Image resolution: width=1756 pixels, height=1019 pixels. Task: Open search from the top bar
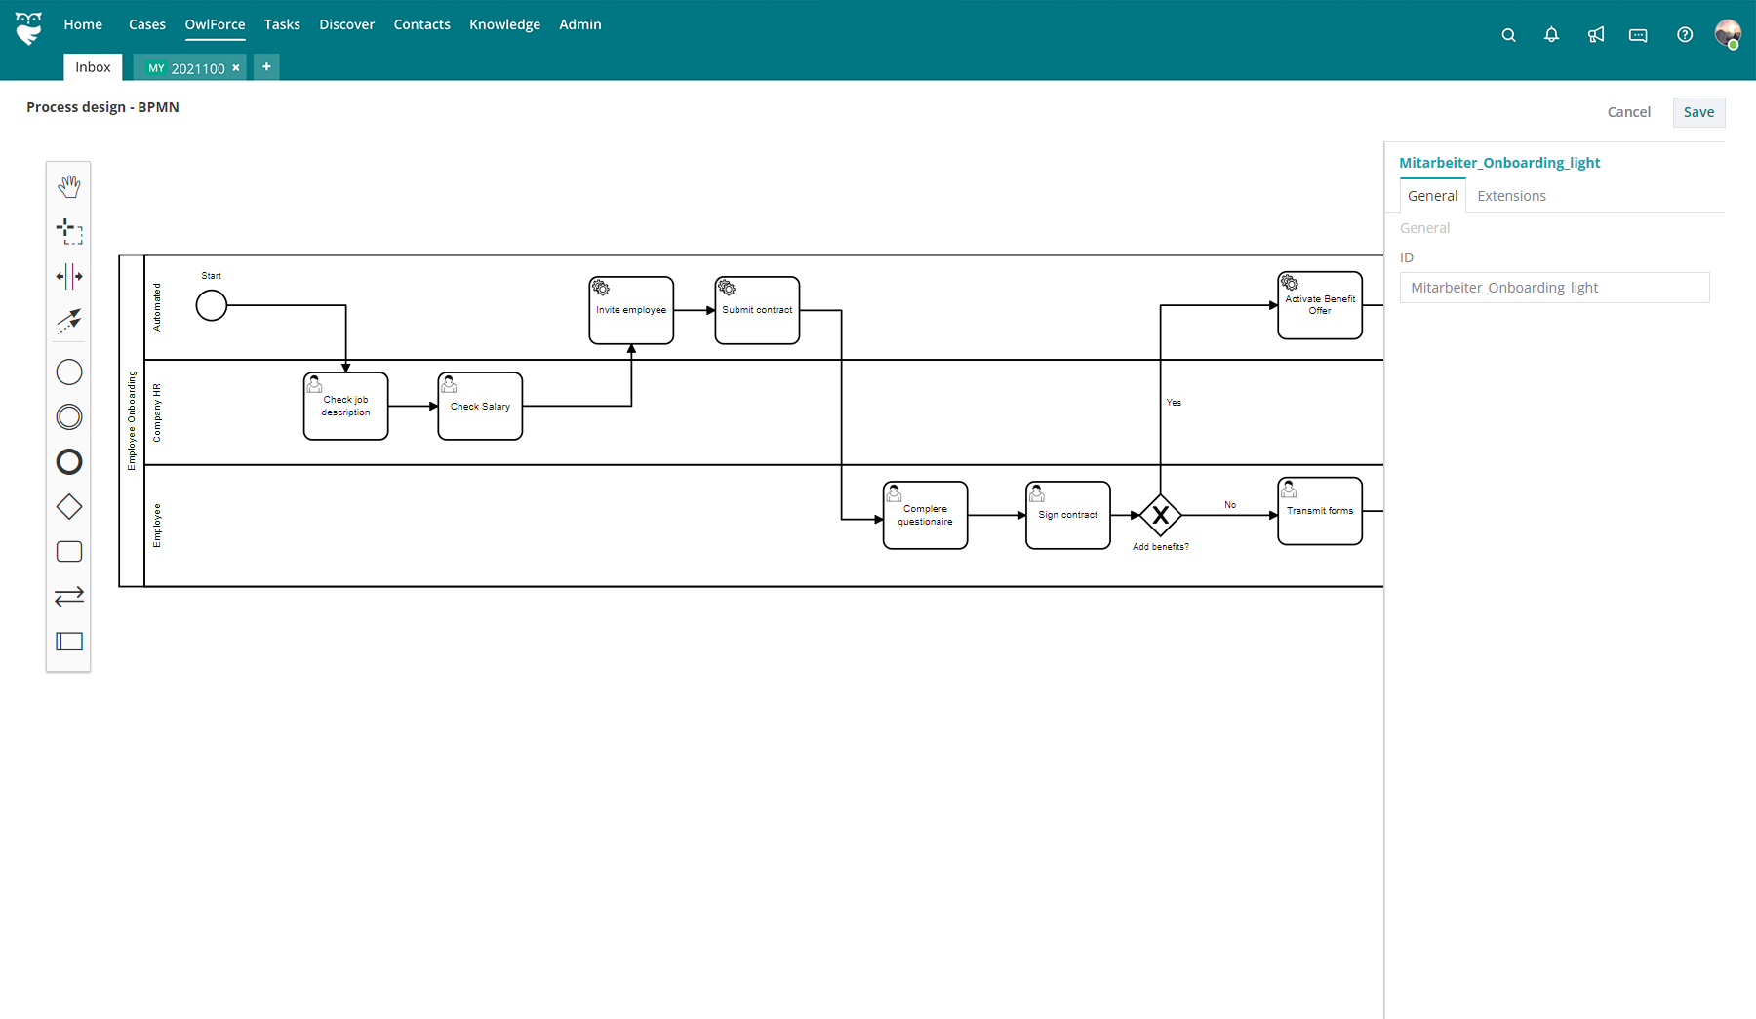click(x=1508, y=35)
